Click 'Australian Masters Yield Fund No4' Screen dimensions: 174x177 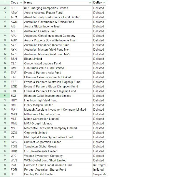coord(58,50)
